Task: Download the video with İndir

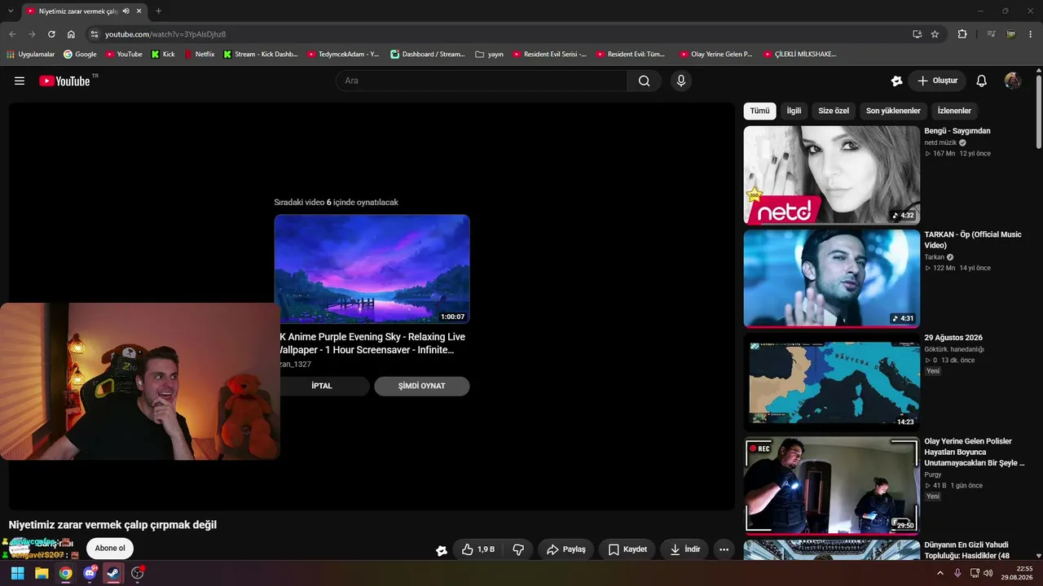Action: [685, 549]
